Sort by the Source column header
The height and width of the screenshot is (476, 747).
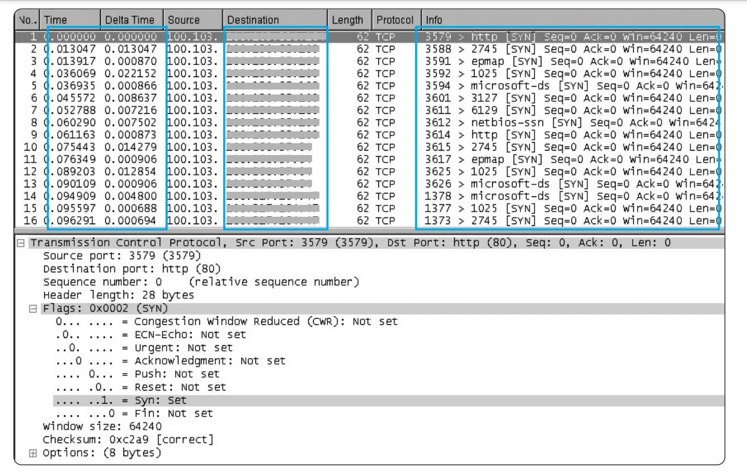pyautogui.click(x=193, y=20)
